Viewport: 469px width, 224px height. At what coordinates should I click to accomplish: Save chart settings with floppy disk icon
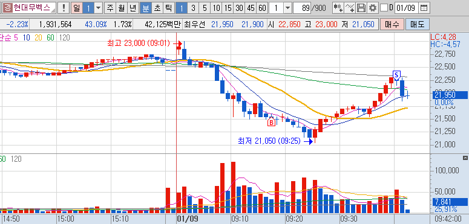tap(361, 8)
